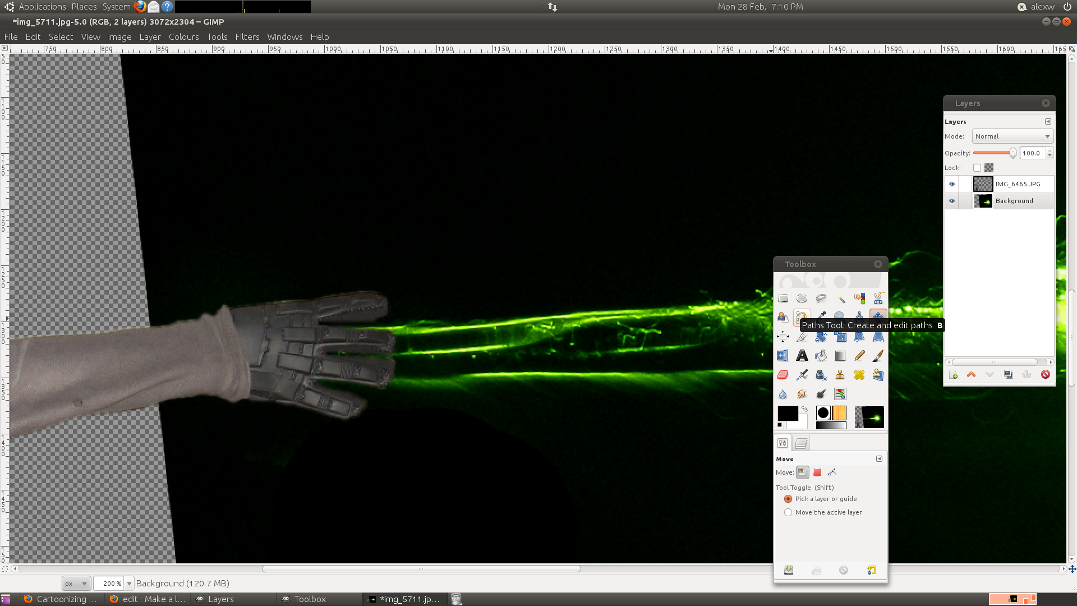Delete the selected layer
Image resolution: width=1077 pixels, height=606 pixels.
(x=1046, y=375)
